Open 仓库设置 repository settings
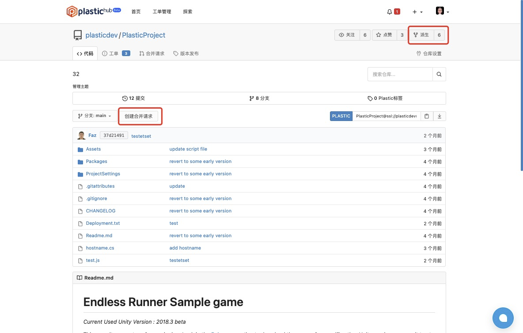 pos(428,53)
